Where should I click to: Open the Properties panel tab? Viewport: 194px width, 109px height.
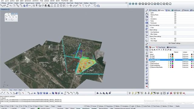pyautogui.click(x=153, y=10)
